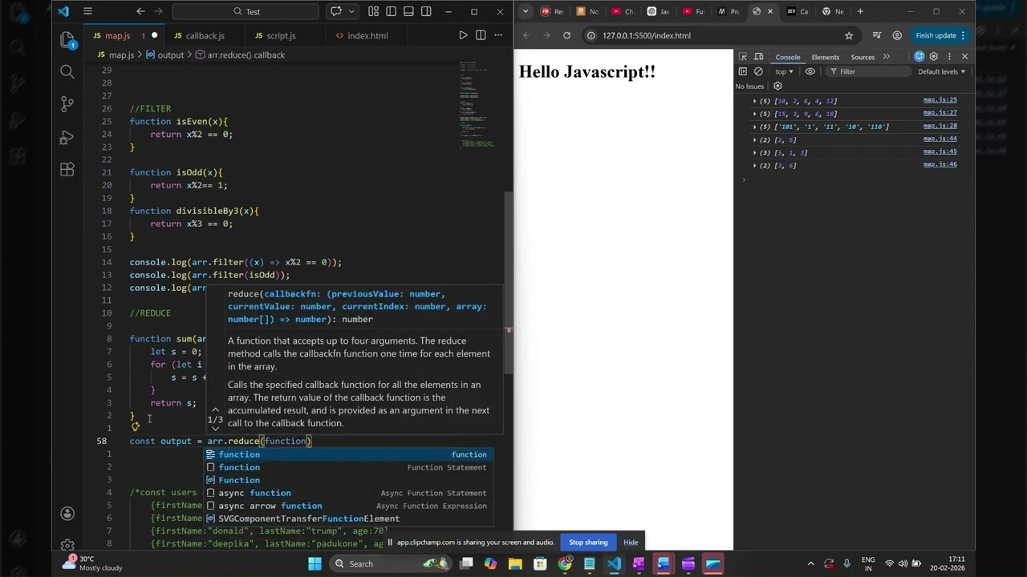Bookmark this page with the star icon
Image resolution: width=1027 pixels, height=577 pixels.
[849, 35]
